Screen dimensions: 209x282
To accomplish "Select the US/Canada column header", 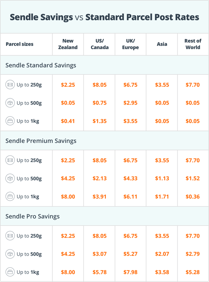I will tap(100, 44).
